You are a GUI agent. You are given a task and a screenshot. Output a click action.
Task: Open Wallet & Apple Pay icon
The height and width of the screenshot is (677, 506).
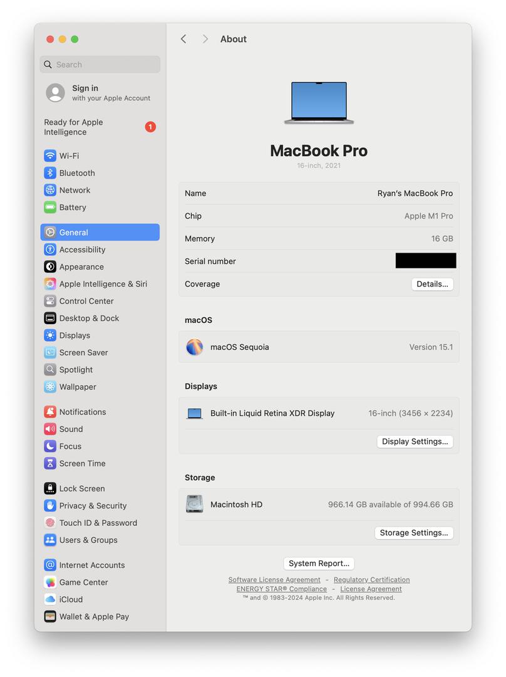[50, 617]
